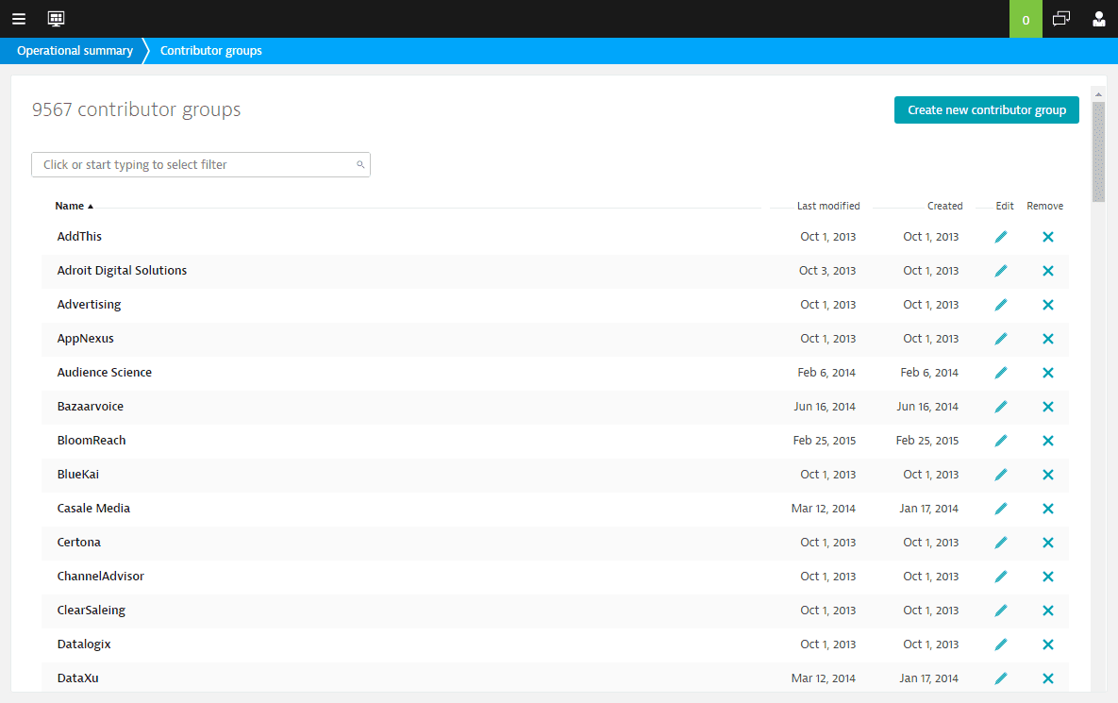
Task: Remove the AppNexus group
Action: (1048, 339)
